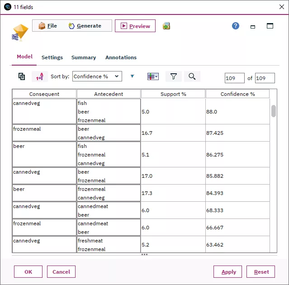
Task: Click the search rules magnifier icon
Action: 192,76
